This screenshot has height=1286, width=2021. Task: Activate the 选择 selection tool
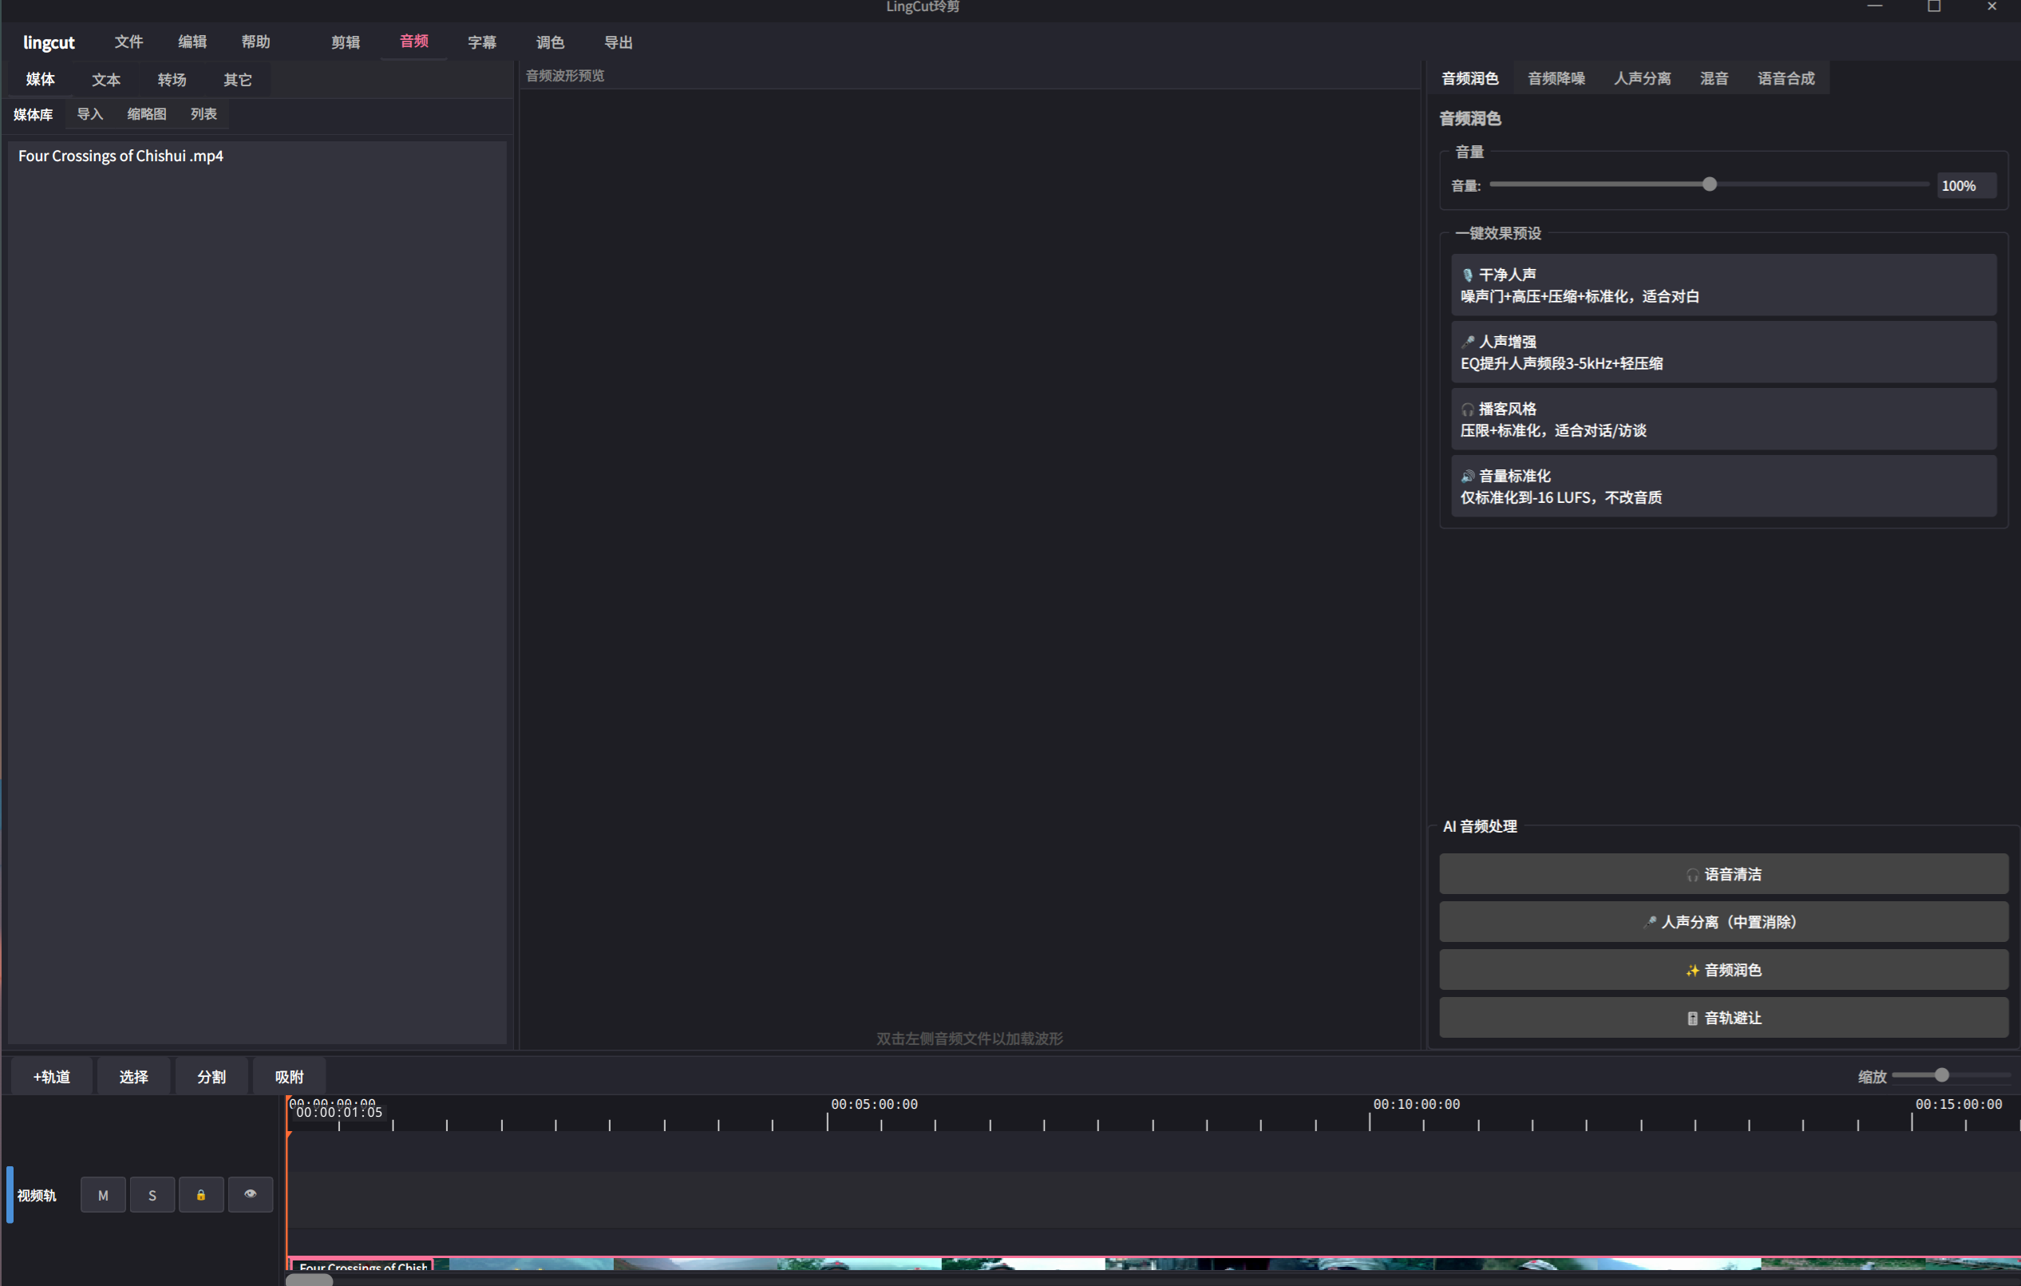pos(133,1076)
